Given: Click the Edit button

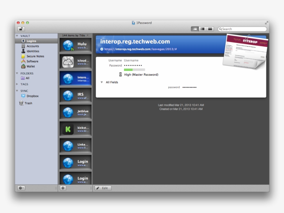Looking at the screenshot, I should 103,188.
